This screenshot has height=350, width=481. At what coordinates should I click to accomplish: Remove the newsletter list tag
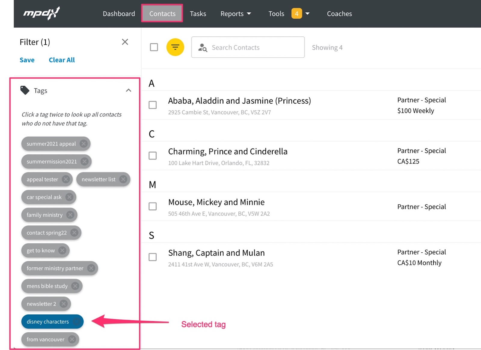123,179
